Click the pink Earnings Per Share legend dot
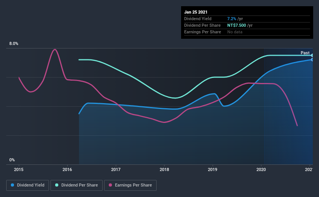This screenshot has height=197, width=319. pyautogui.click(x=110, y=185)
